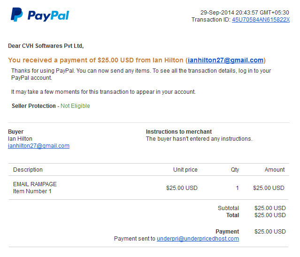Open transaction ID 45U70584AN615822X link
This screenshot has width=300, height=257.
[261, 20]
